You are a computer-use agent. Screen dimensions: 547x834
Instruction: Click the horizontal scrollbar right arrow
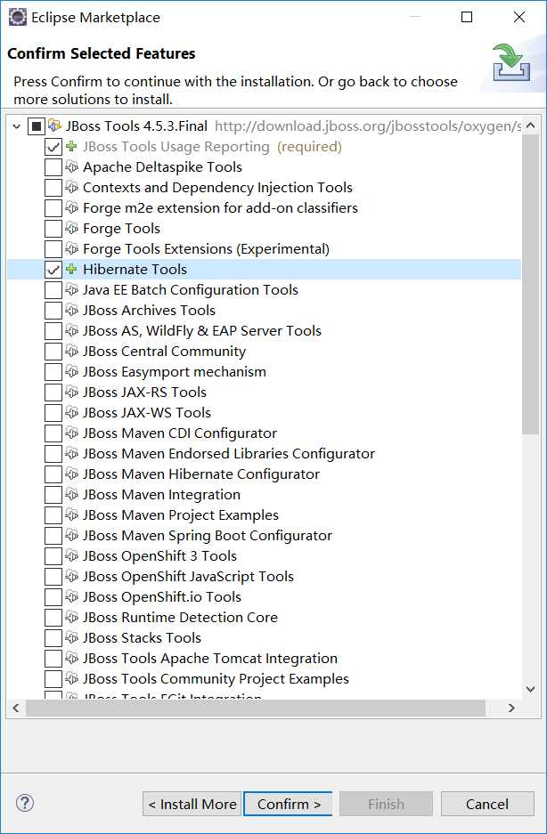point(511,708)
